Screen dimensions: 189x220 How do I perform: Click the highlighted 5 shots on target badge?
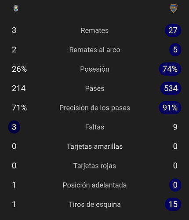175,50
